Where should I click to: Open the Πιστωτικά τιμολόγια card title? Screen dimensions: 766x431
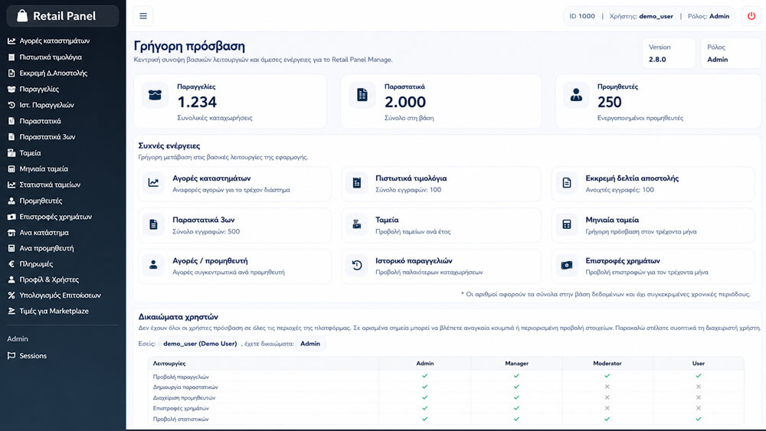pyautogui.click(x=411, y=178)
